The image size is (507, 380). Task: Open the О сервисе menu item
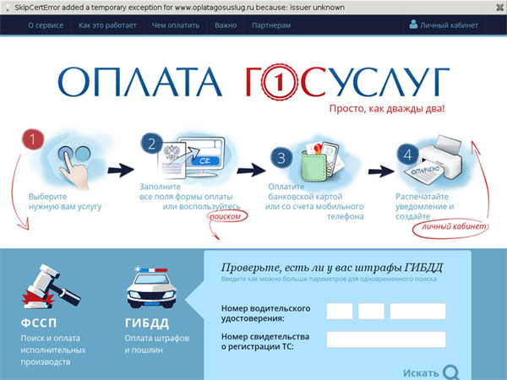tap(44, 25)
